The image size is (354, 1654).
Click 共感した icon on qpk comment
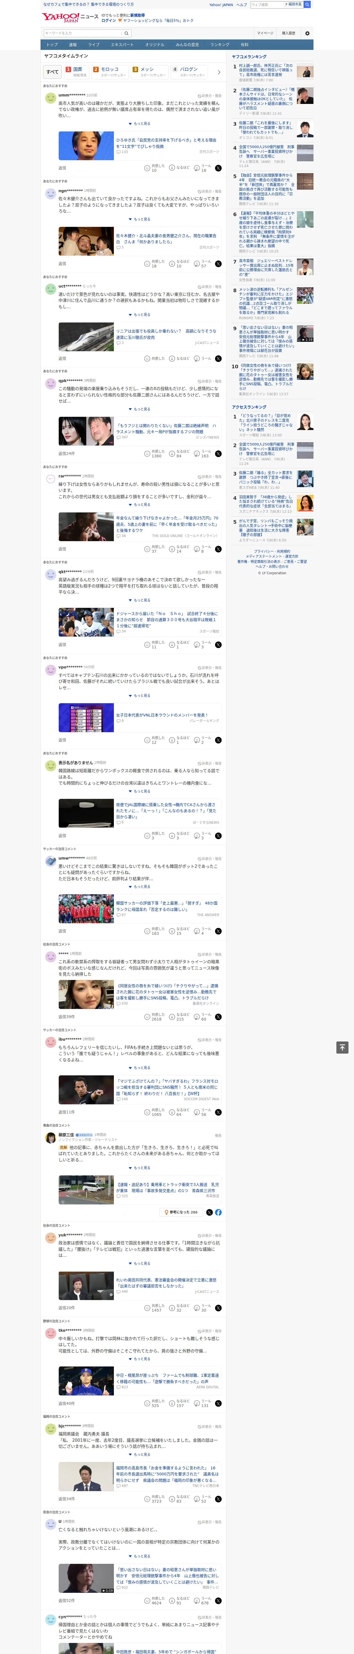147,454
